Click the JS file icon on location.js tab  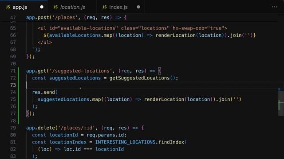point(55,7)
